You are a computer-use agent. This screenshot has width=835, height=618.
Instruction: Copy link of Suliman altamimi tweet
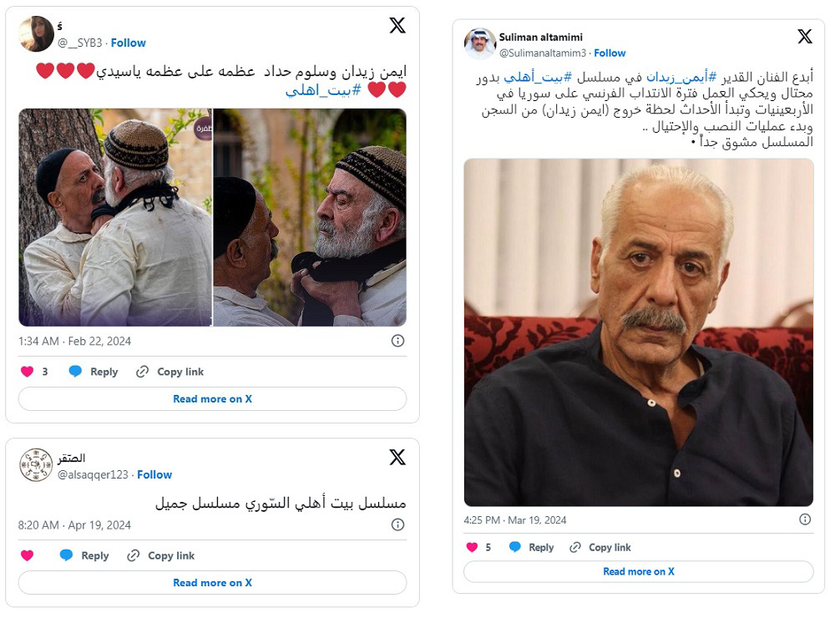pos(600,547)
